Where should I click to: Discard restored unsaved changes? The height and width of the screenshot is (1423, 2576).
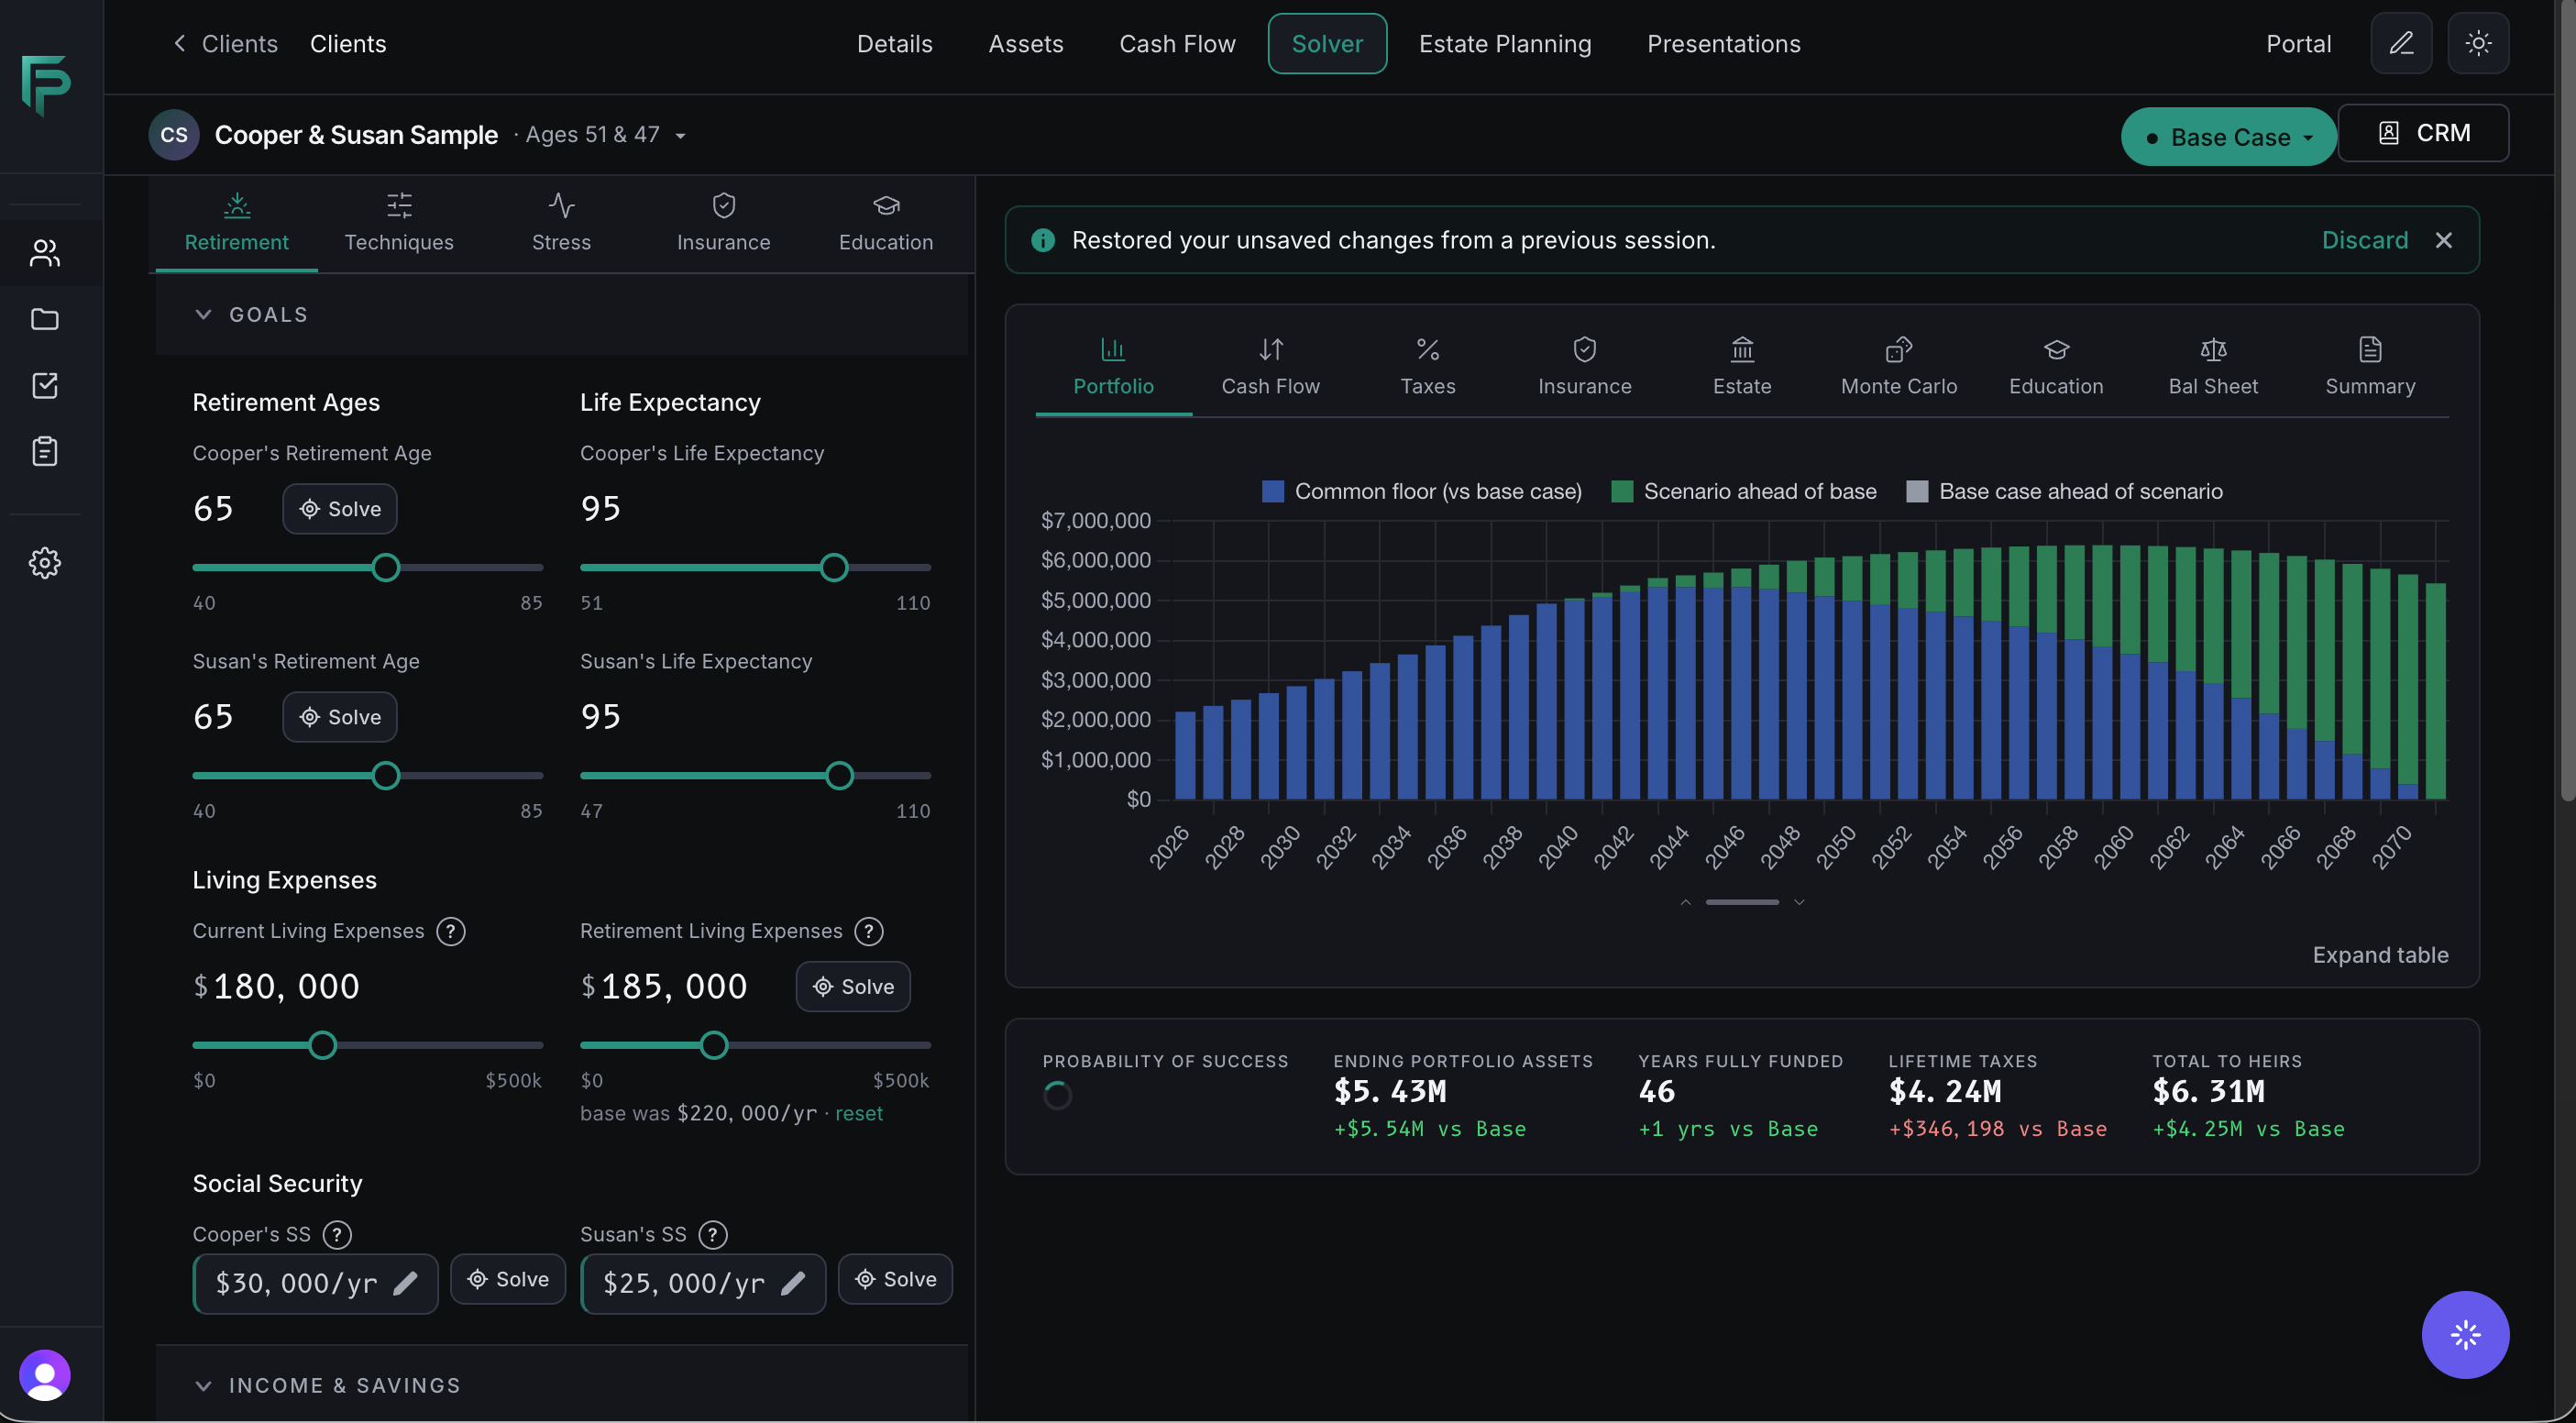click(2364, 240)
